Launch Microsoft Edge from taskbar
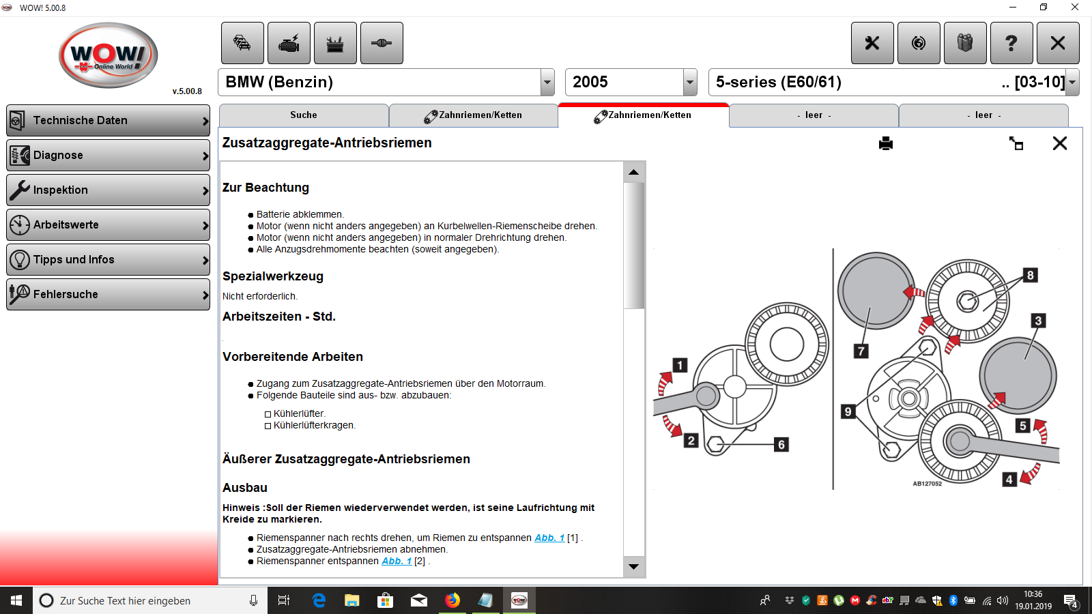 (319, 600)
